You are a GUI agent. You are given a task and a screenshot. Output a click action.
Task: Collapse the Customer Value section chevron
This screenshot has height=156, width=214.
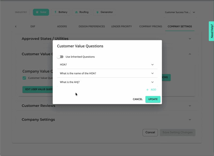tap(190, 54)
